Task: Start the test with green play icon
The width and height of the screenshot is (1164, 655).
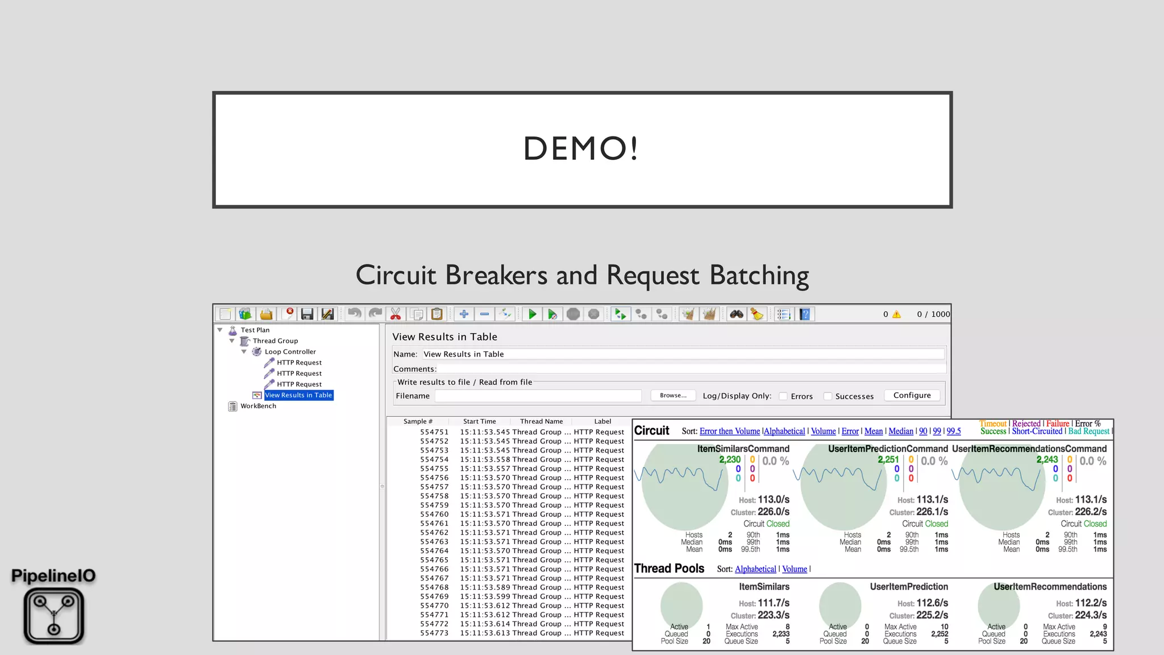Action: (532, 314)
